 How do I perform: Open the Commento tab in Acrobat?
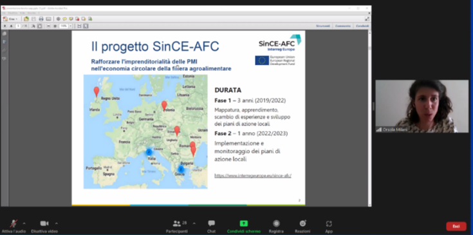(342, 26)
